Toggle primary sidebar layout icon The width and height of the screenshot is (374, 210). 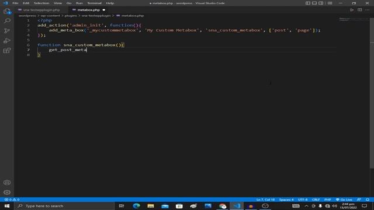(308, 3)
